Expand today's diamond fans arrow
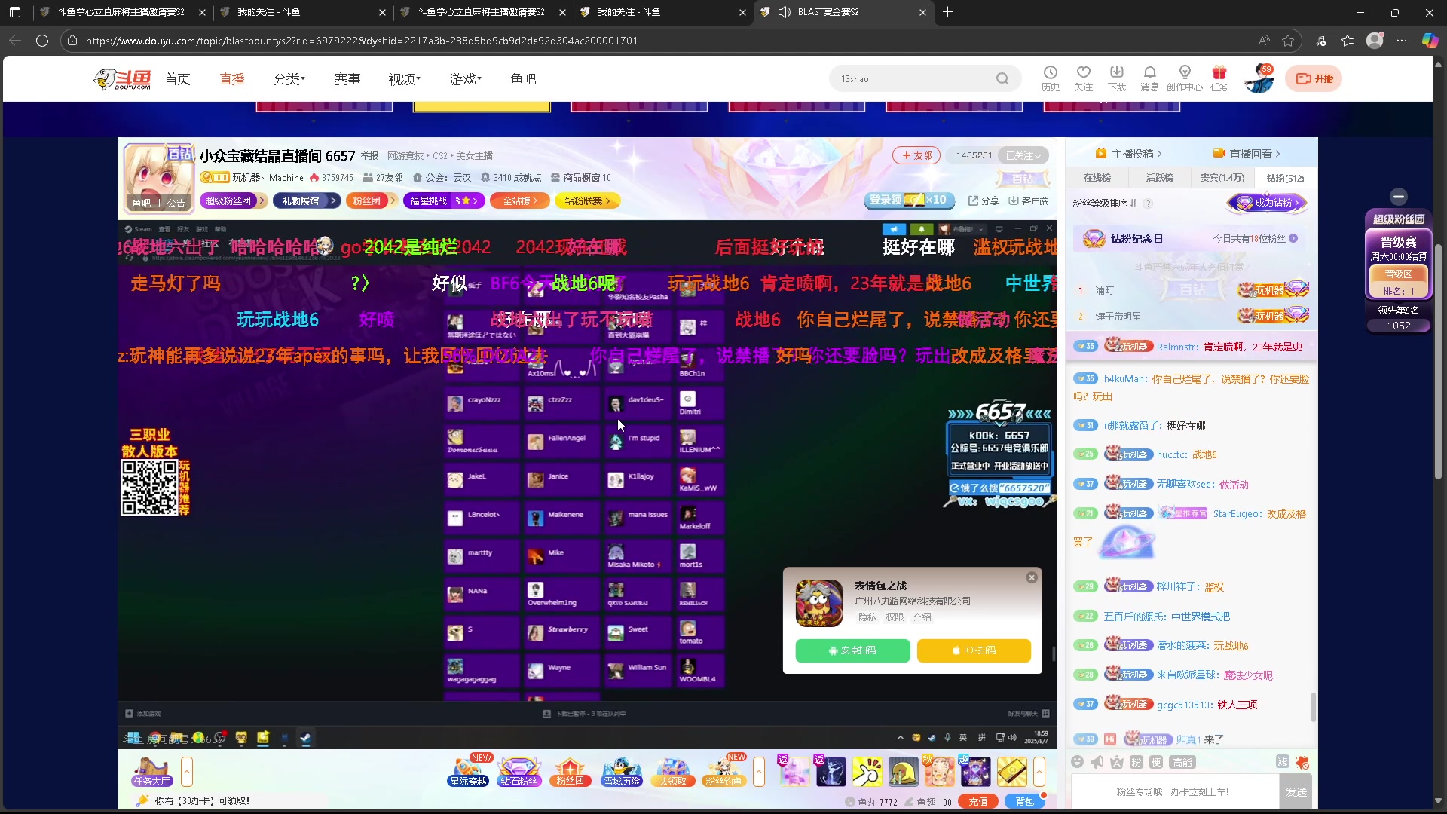 click(x=1293, y=238)
